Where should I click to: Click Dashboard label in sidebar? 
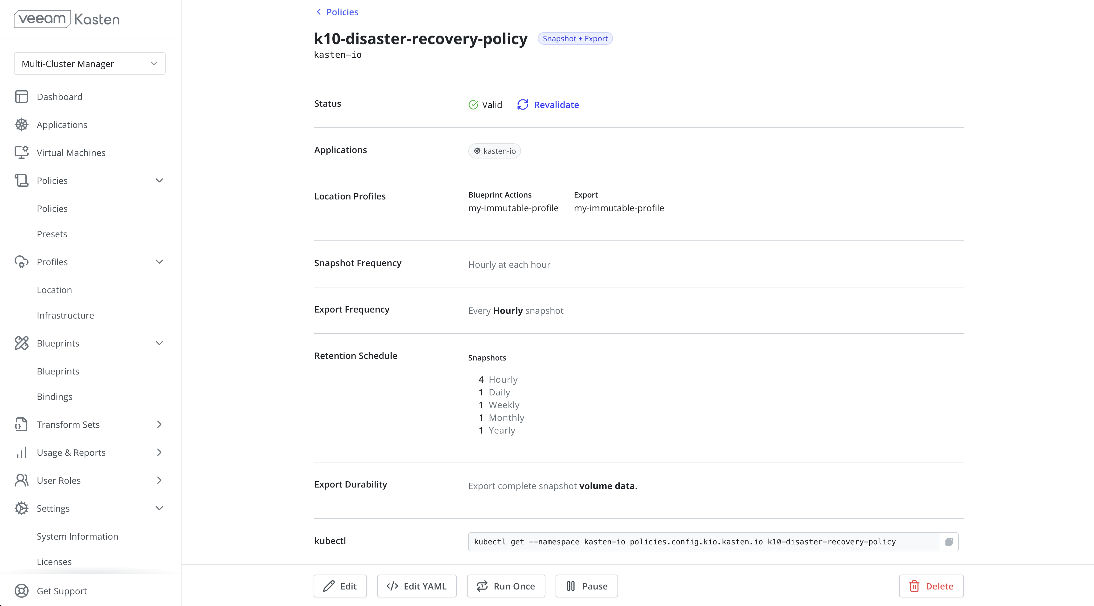[x=59, y=97]
